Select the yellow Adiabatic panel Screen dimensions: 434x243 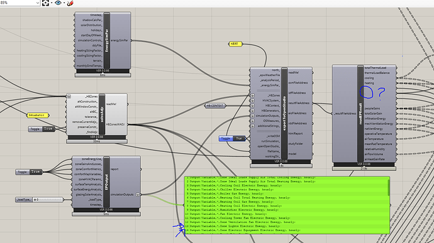coord(38,116)
